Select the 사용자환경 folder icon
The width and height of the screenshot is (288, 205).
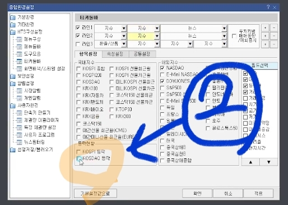coord(13,106)
